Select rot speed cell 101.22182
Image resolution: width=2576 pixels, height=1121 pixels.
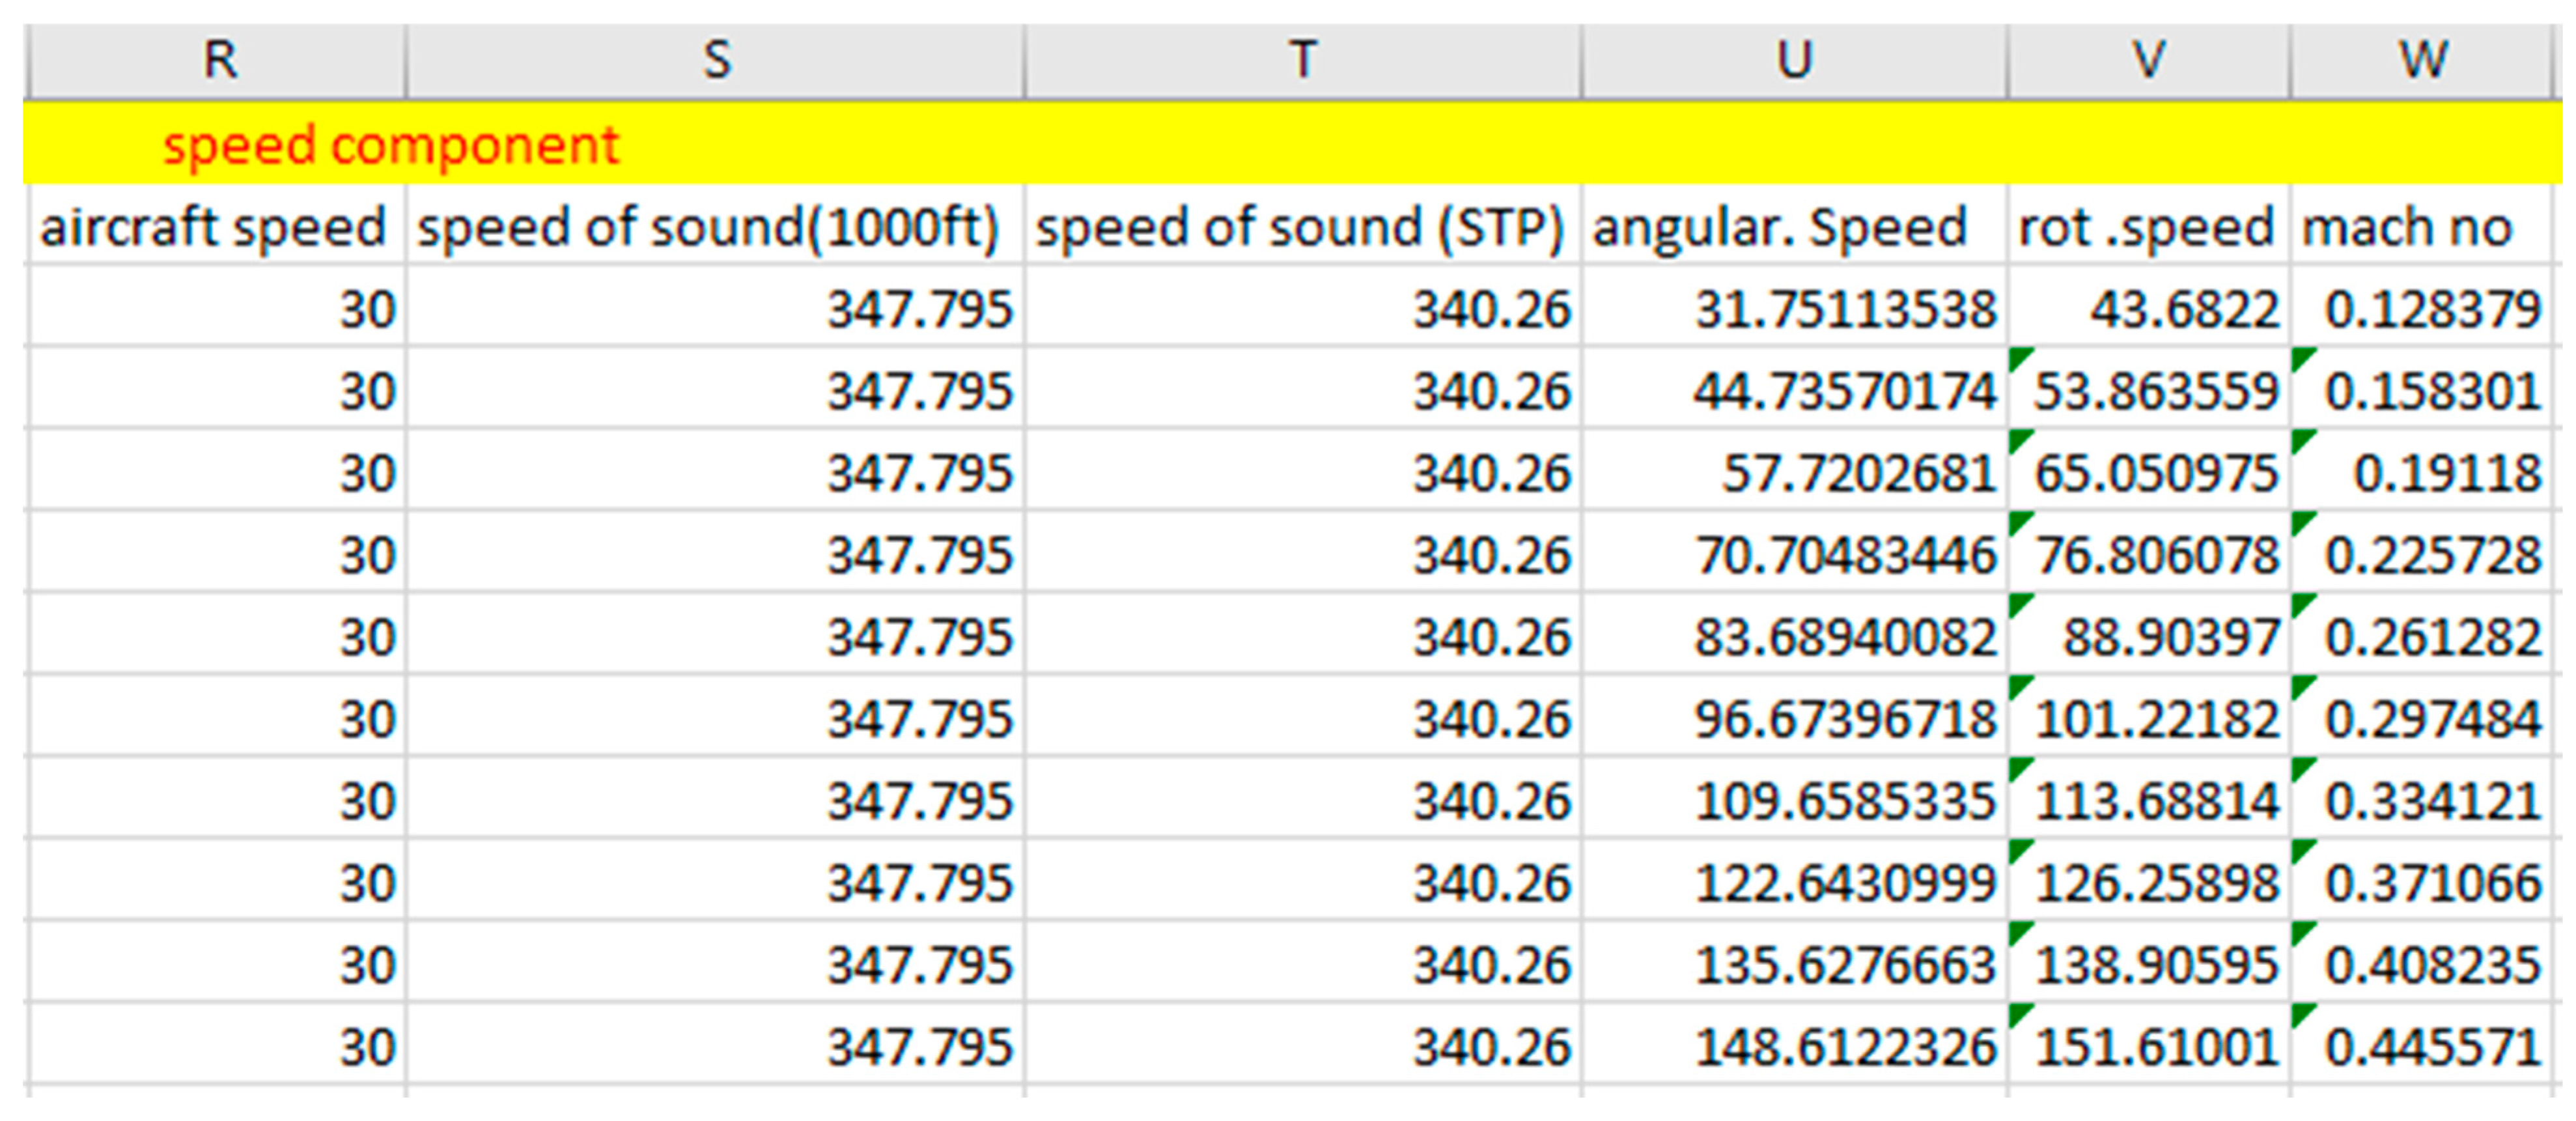tap(2156, 719)
